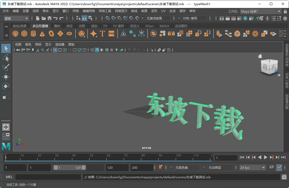Toggle the workspace lock padlock at top right
The image size is (289, 188).
(285, 11)
